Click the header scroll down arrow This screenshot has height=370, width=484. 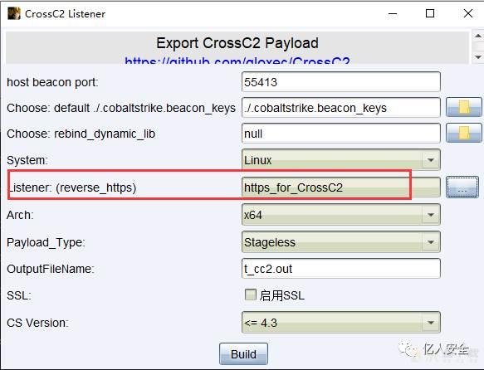(478, 56)
